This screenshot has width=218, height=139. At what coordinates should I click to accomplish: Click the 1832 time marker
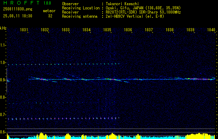coord(45,30)
